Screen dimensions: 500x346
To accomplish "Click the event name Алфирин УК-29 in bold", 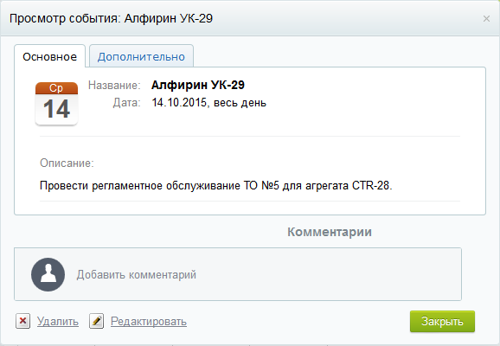I will [198, 85].
